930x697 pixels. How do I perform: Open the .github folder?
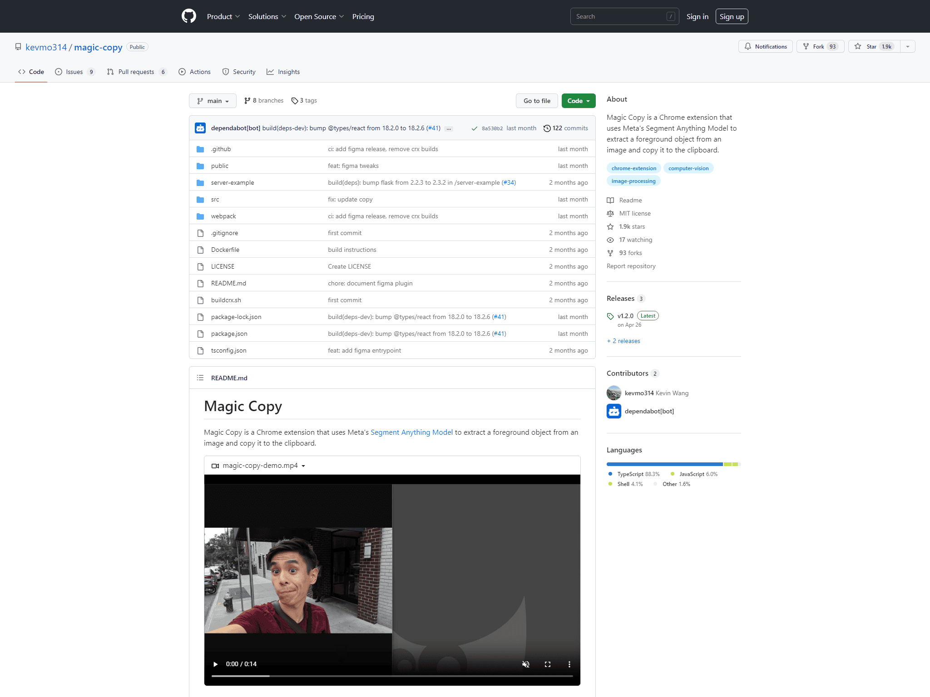(x=221, y=149)
